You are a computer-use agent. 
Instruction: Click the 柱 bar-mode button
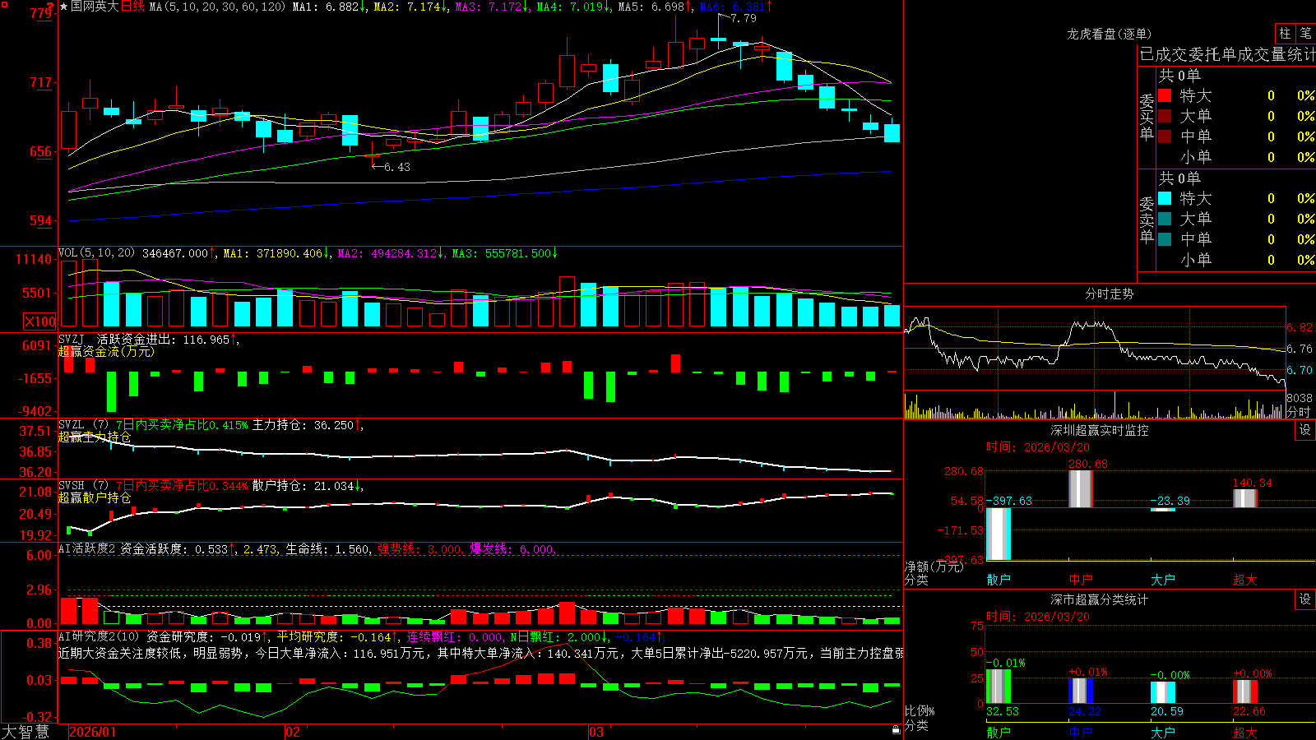[1285, 33]
